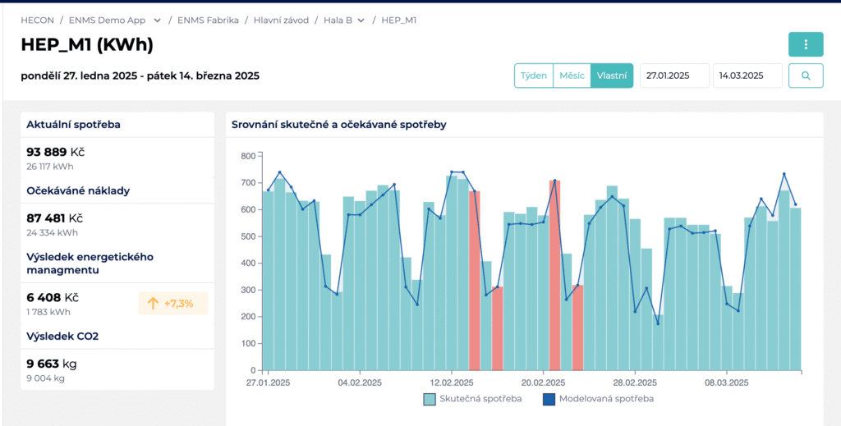Navigate to Hlavní závod breadcrumb

point(281,21)
